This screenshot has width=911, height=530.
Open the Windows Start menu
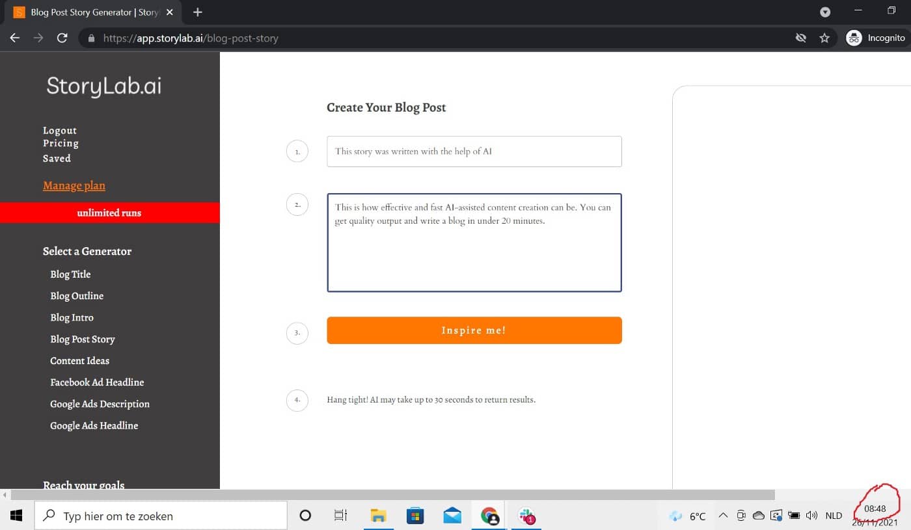pyautogui.click(x=16, y=516)
